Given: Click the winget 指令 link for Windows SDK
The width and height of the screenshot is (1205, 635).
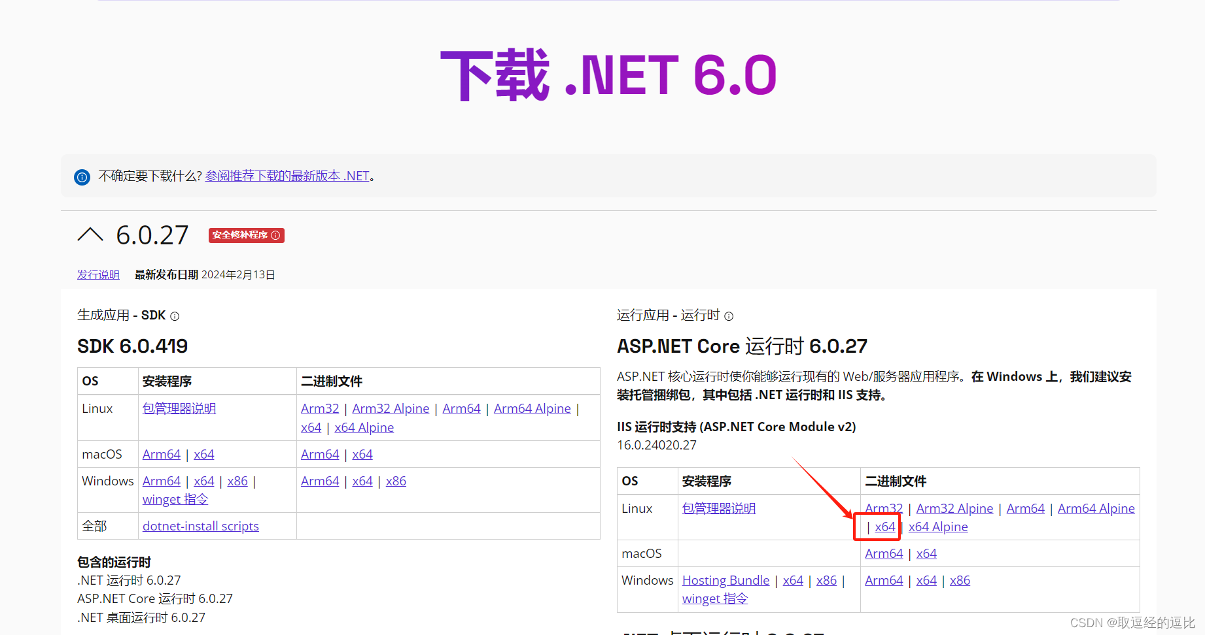Looking at the screenshot, I should click(x=175, y=499).
